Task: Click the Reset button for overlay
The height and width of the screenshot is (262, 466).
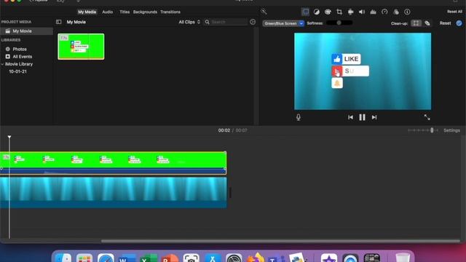Action: 445,23
